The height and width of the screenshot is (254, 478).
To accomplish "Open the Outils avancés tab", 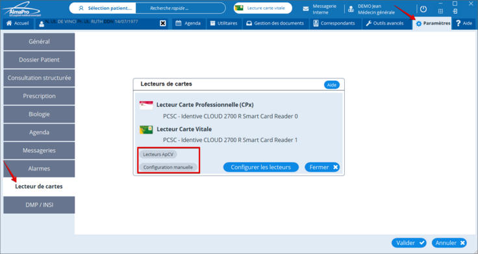I will (x=384, y=23).
